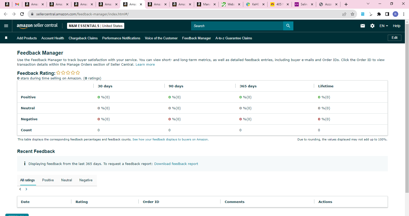The image size is (409, 216).
Task: Click the 30 days column header
Action: (105, 86)
